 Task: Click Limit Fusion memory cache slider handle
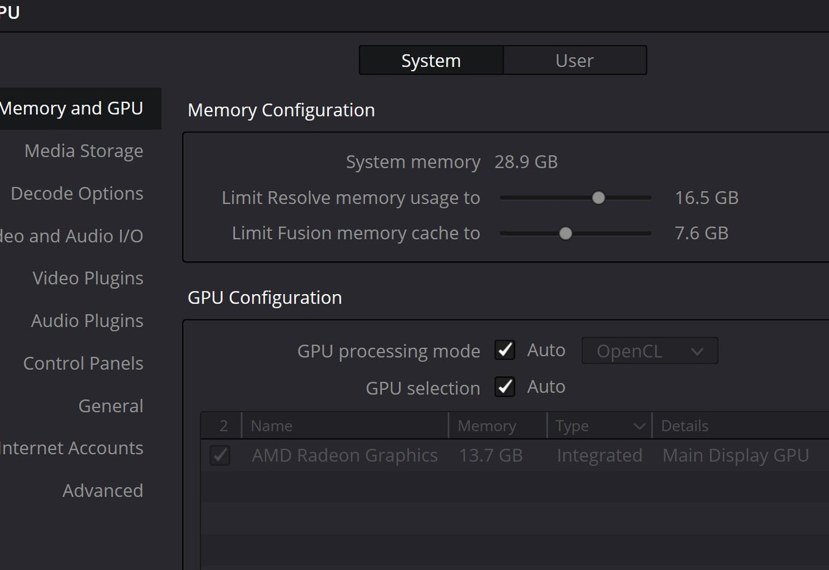tap(565, 233)
